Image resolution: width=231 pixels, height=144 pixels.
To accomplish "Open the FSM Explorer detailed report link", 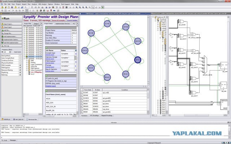I will [x=50, y=63].
